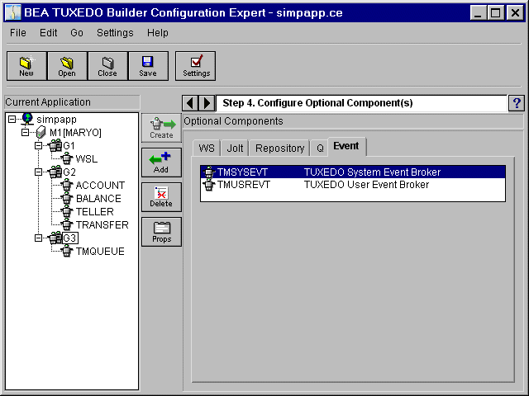Select the G2 label

click(69, 172)
